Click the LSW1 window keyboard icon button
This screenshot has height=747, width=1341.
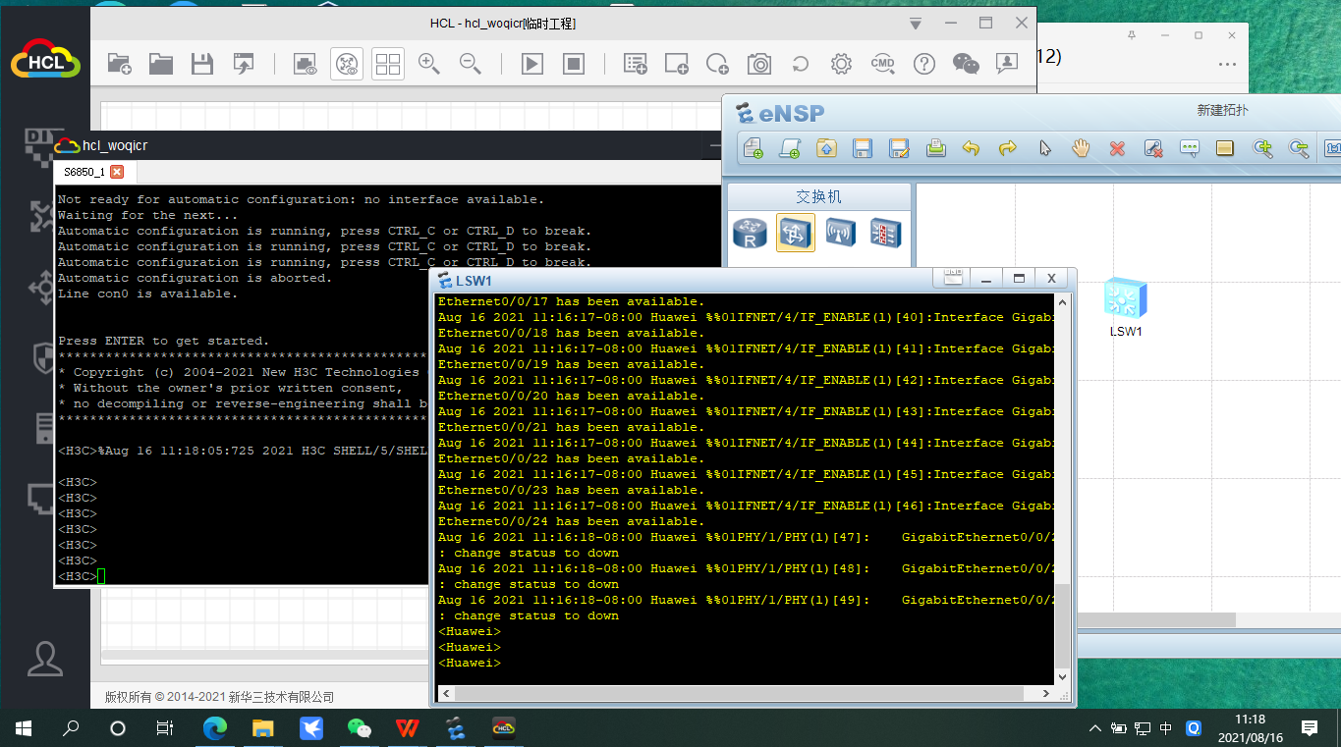pyautogui.click(x=953, y=279)
